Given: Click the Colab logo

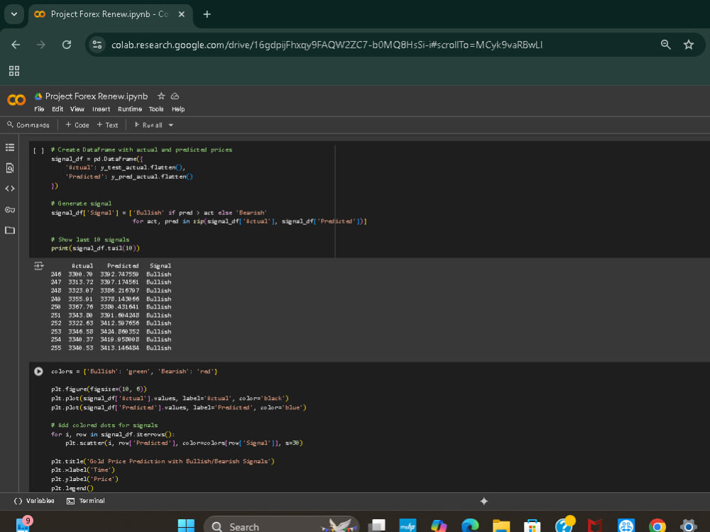Looking at the screenshot, I should point(17,99).
